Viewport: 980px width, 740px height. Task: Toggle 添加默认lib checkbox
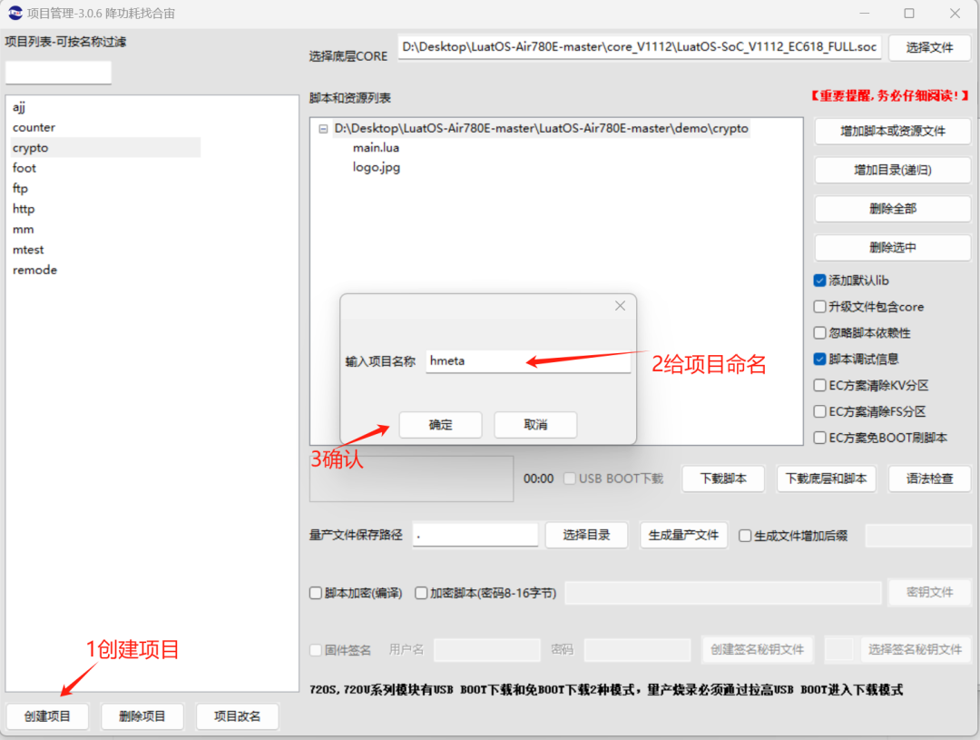point(819,281)
